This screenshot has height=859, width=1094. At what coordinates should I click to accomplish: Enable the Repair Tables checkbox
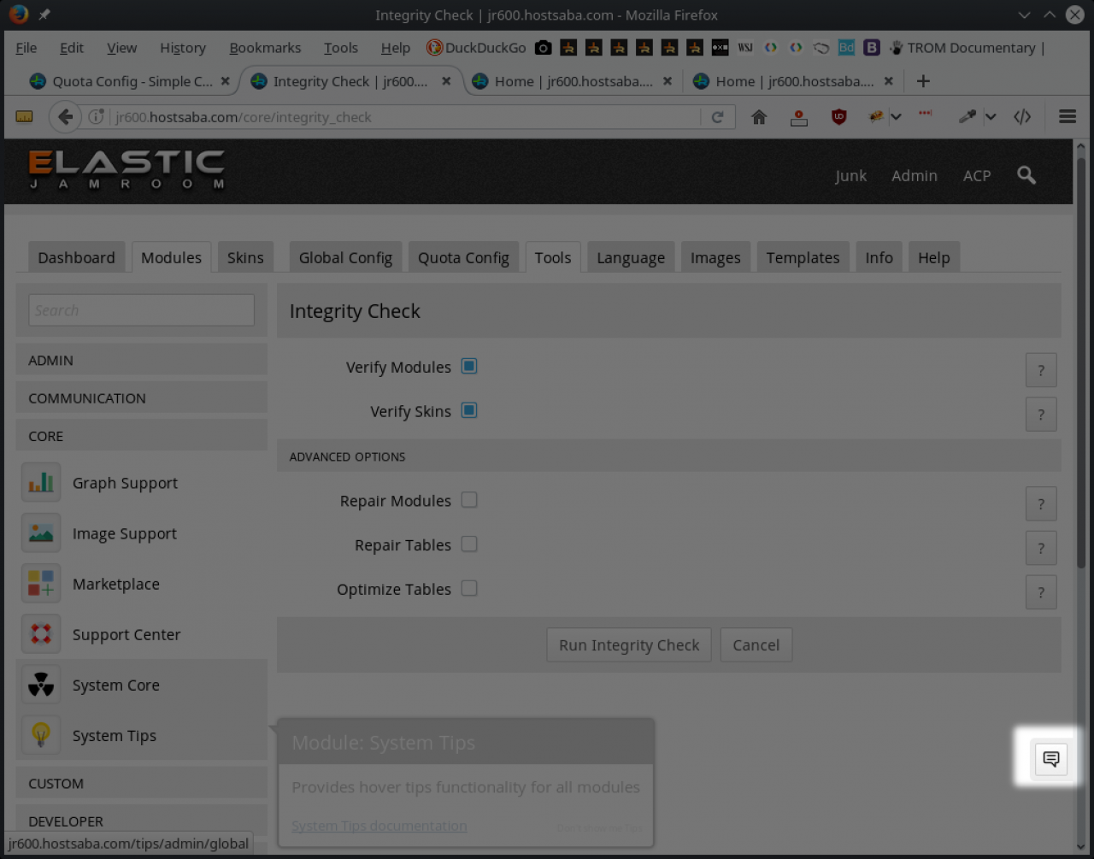469,544
